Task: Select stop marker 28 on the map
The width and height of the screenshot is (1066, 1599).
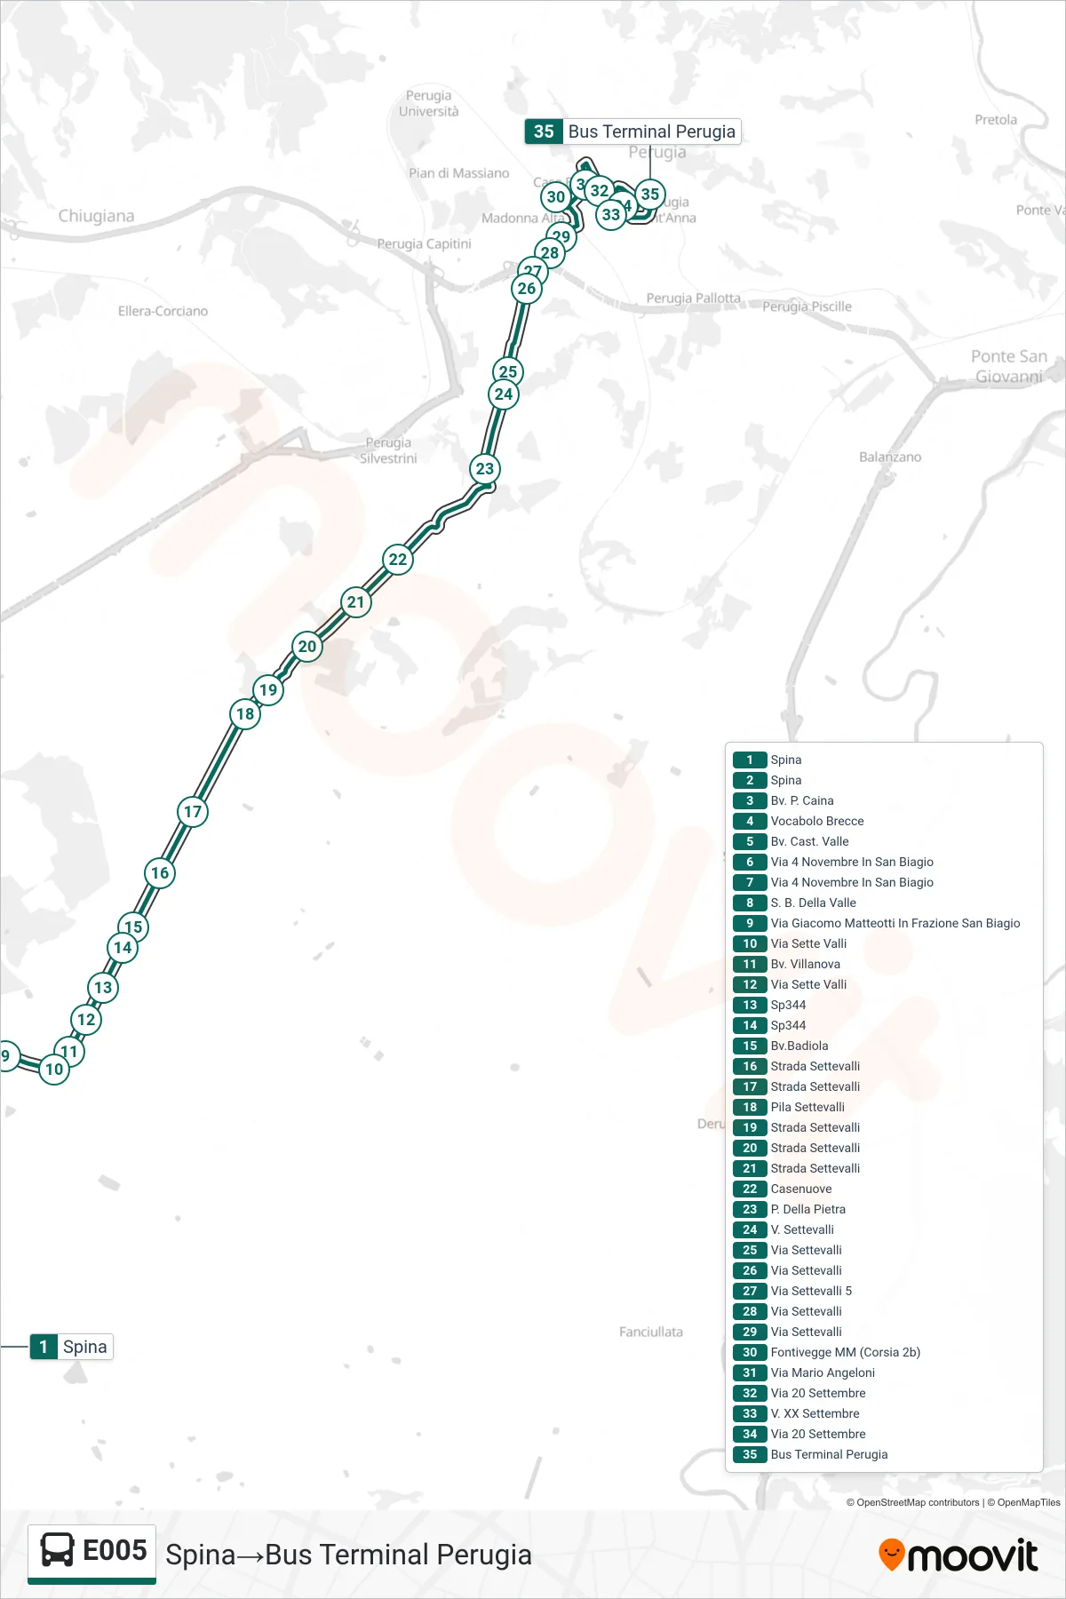Action: pos(550,253)
